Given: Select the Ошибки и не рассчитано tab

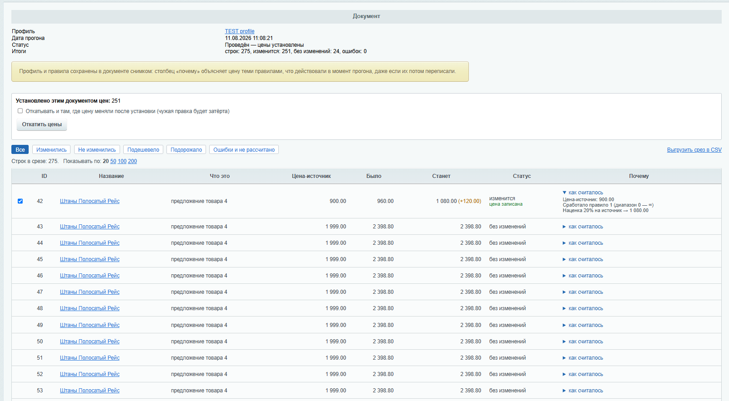Looking at the screenshot, I should point(244,150).
